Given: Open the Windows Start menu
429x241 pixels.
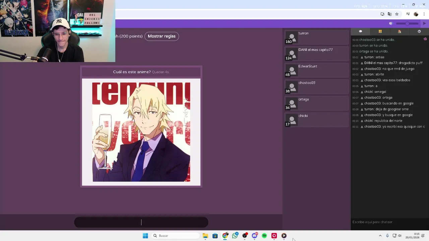Looking at the screenshot, I should 145,236.
